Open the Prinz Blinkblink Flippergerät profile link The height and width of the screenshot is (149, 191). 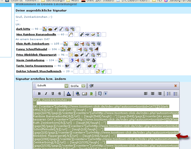coord(36,55)
